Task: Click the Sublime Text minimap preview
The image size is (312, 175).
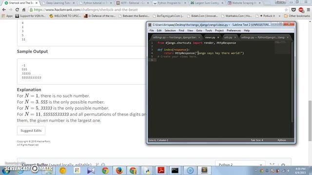Action: (283, 47)
